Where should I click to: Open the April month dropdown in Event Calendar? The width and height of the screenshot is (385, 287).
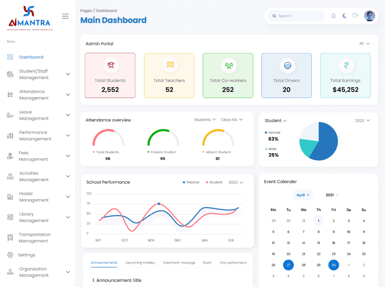pos(303,195)
